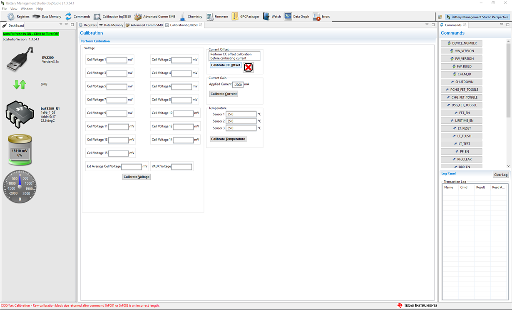Click the EV2300 USB adapter image
This screenshot has width=512, height=310.
(x=20, y=59)
